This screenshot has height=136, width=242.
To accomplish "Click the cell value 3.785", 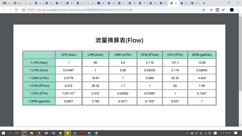I will pos(95,101).
